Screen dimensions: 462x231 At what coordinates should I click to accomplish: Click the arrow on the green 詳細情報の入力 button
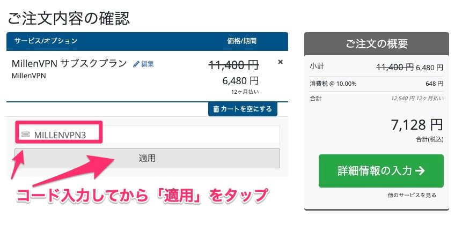[420, 170]
